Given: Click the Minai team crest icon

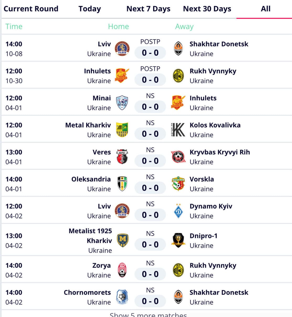Looking at the screenshot, I should click(122, 103).
